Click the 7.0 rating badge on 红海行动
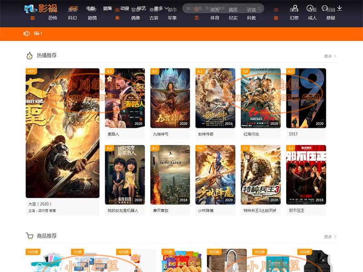The width and height of the screenshot is (363, 272). (245, 71)
